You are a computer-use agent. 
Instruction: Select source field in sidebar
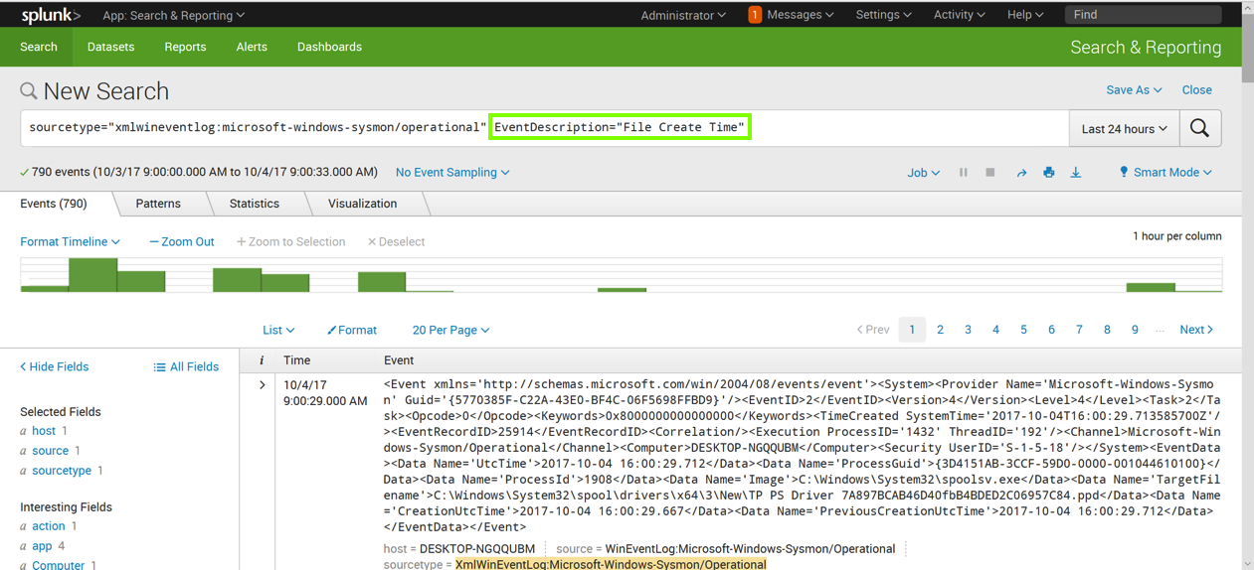[x=50, y=451]
